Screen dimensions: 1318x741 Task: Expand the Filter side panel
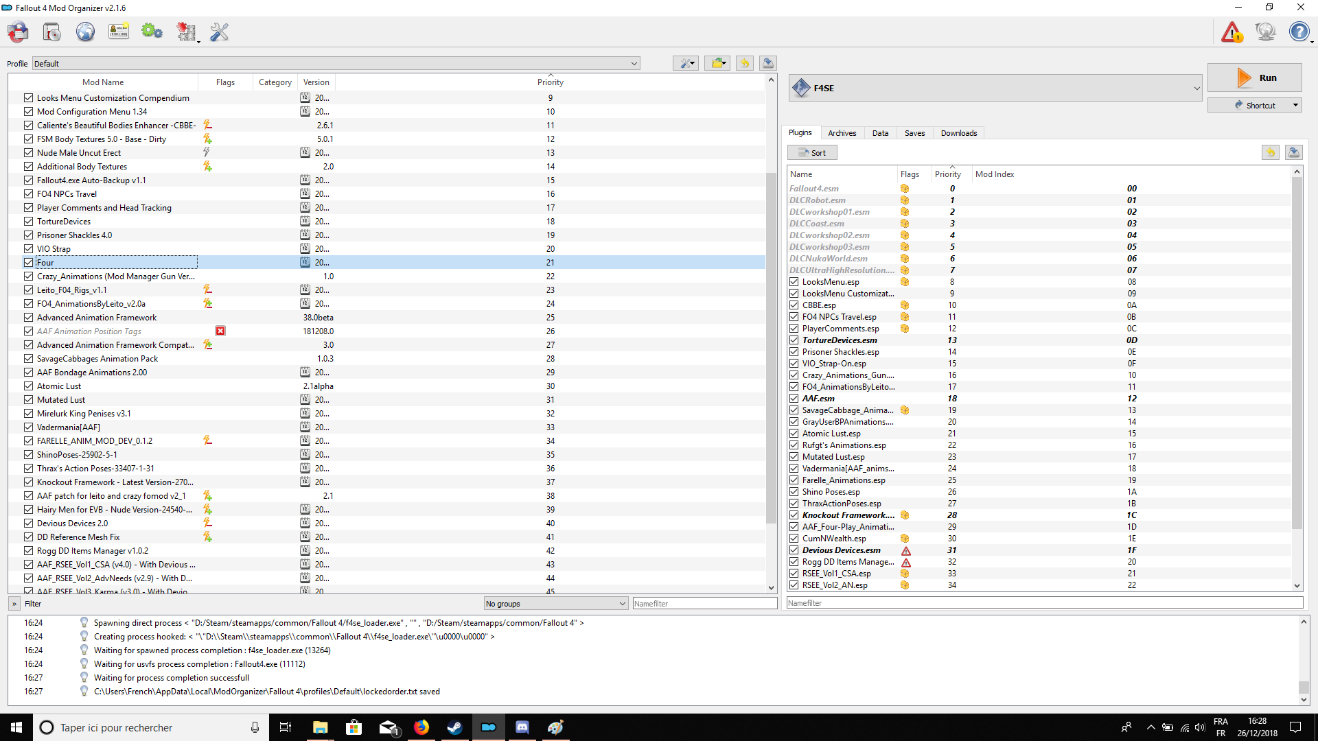pos(14,604)
